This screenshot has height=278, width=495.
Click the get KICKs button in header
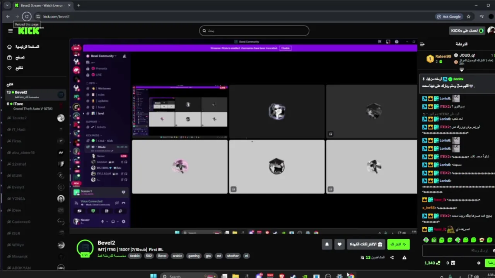click(x=467, y=31)
